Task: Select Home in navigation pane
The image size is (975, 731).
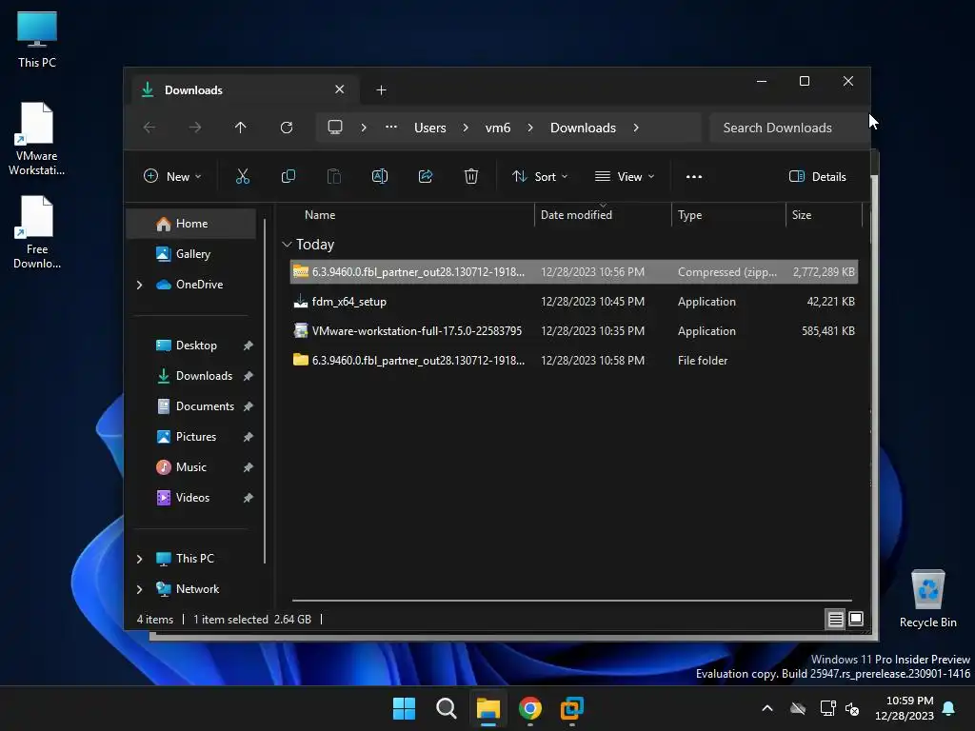Action: point(190,224)
